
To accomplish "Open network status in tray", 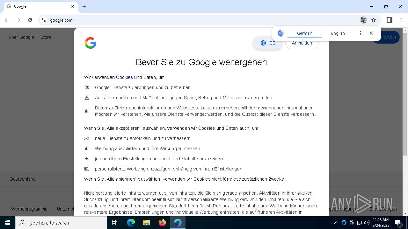I will click(x=359, y=223).
